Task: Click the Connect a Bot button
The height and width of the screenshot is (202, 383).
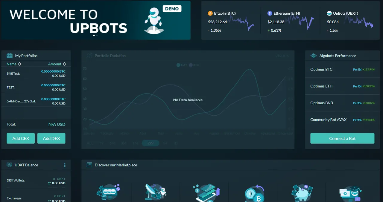Action: click(342, 138)
